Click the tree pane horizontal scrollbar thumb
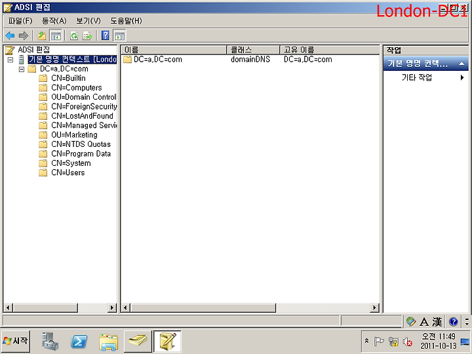The image size is (472, 354). coord(45,307)
